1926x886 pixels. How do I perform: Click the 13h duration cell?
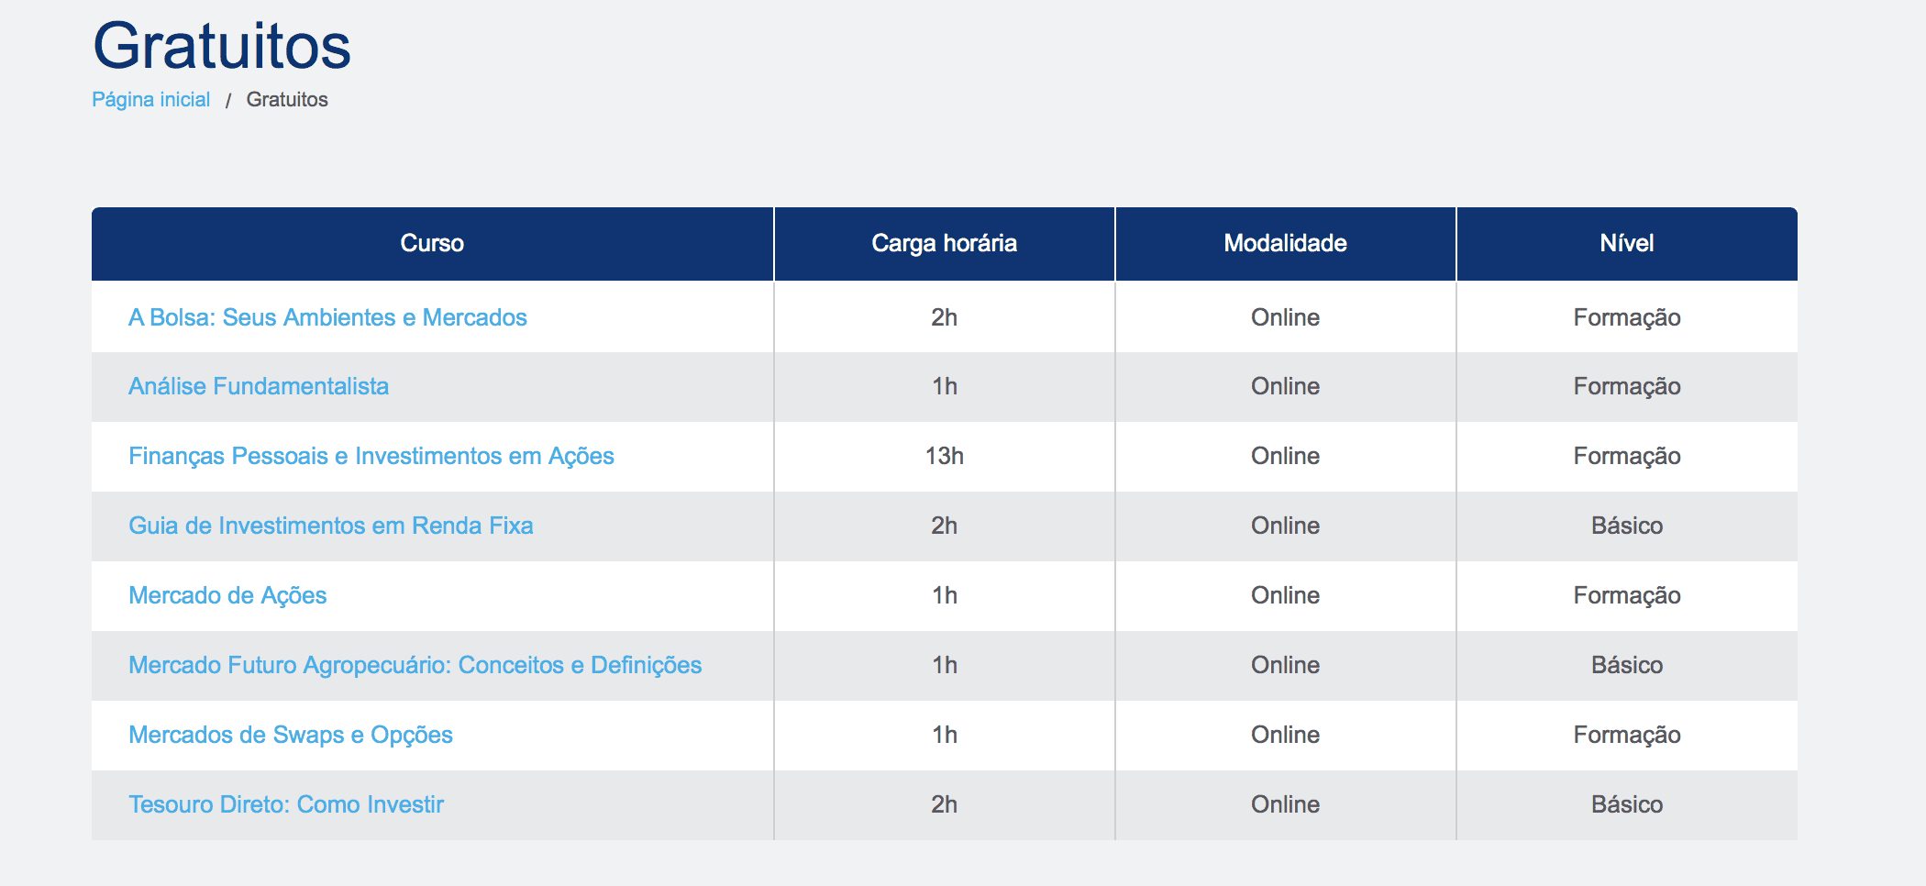945,456
